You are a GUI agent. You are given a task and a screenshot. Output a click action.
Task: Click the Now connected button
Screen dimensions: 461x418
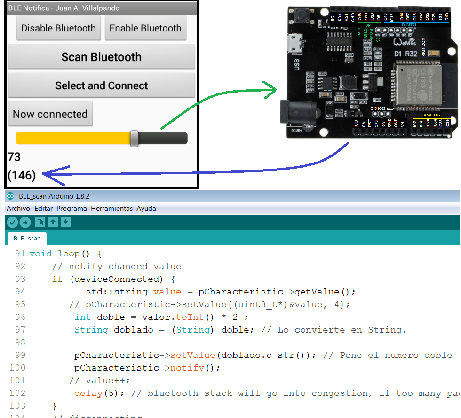50,114
